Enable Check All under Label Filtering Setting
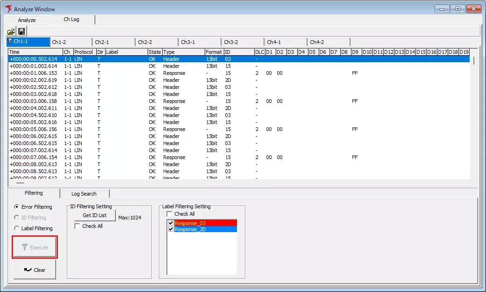 click(x=170, y=214)
